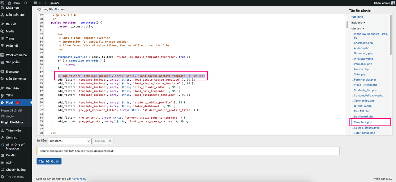Screen dimensions: 396x182
Task: Click the comments bubble icon
Action: [35, 3]
